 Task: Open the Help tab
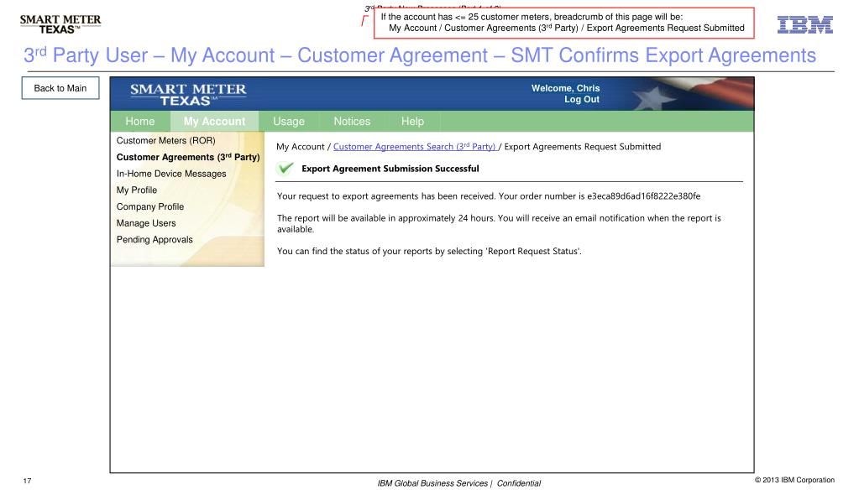click(412, 122)
